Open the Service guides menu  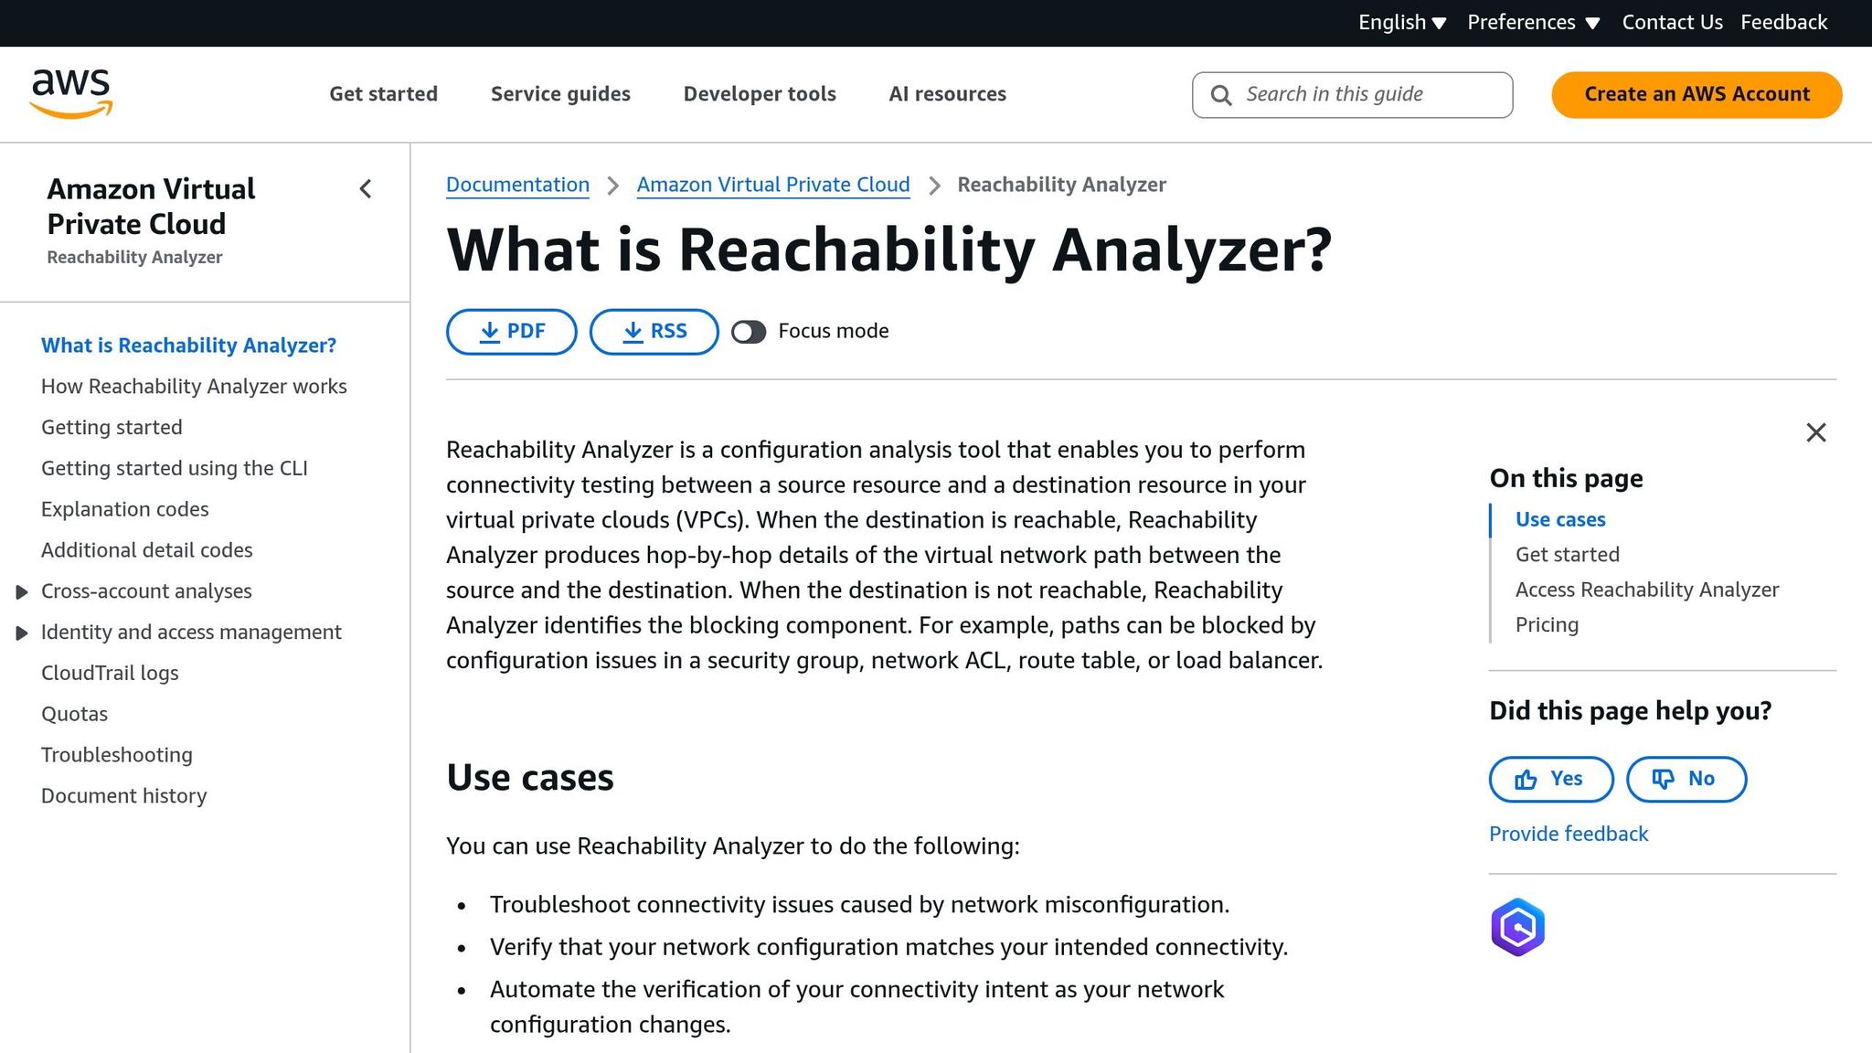pos(559,94)
